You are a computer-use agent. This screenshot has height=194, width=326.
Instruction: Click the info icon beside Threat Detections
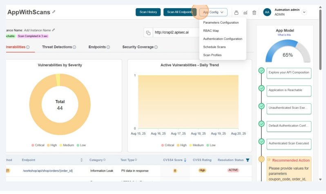coord(74,47)
